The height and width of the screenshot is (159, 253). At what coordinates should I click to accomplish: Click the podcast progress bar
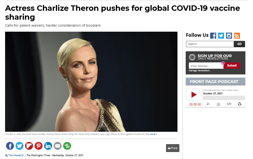point(224,98)
